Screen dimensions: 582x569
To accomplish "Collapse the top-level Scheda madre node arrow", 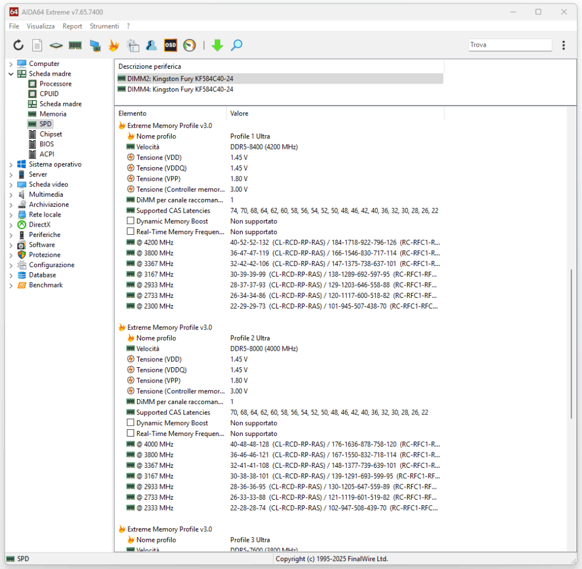I will tap(11, 74).
